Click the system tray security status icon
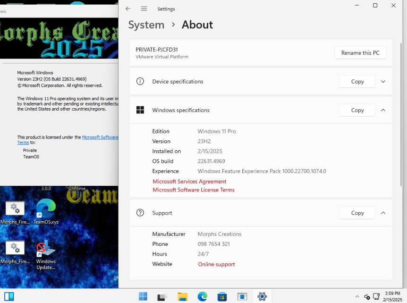This screenshot has width=407, height=303. point(367,296)
